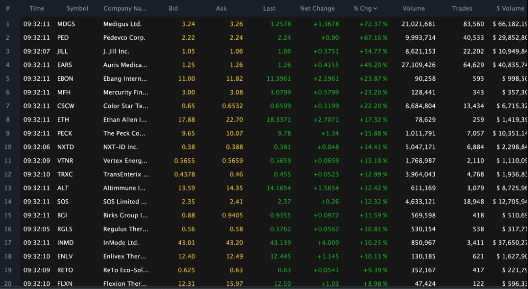
Task: Click the trades count 83,560
Action: tap(474, 24)
